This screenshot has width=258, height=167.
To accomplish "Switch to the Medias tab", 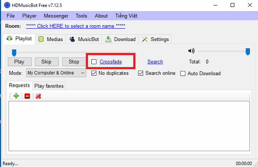I will click(51, 39).
